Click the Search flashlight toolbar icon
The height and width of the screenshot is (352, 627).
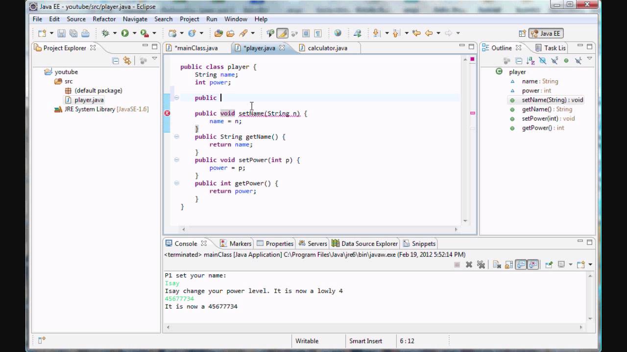243,33
